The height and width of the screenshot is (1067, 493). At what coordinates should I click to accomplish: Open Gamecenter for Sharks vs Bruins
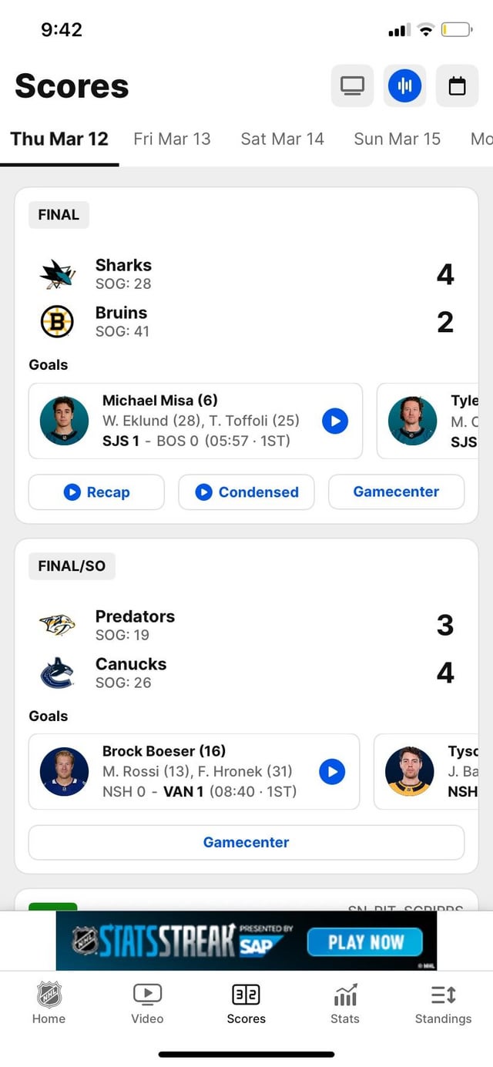396,492
